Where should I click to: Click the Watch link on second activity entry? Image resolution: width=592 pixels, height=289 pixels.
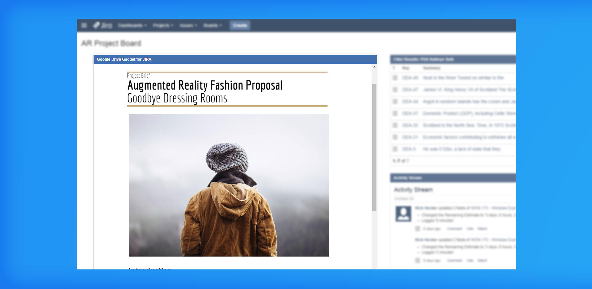[482, 260]
